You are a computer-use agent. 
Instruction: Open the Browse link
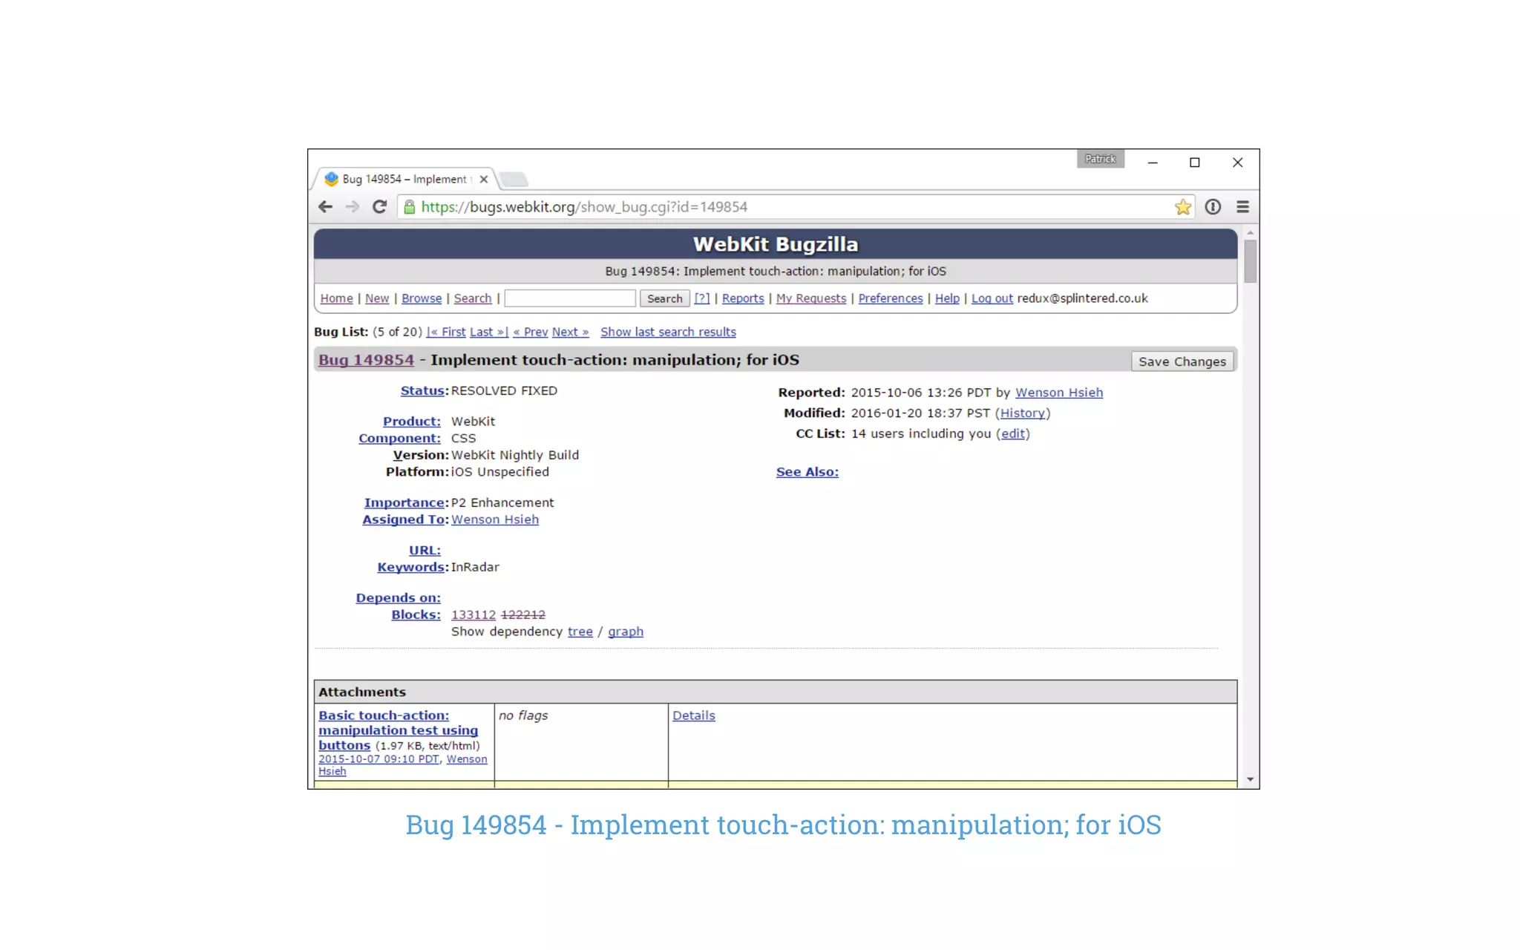(422, 298)
